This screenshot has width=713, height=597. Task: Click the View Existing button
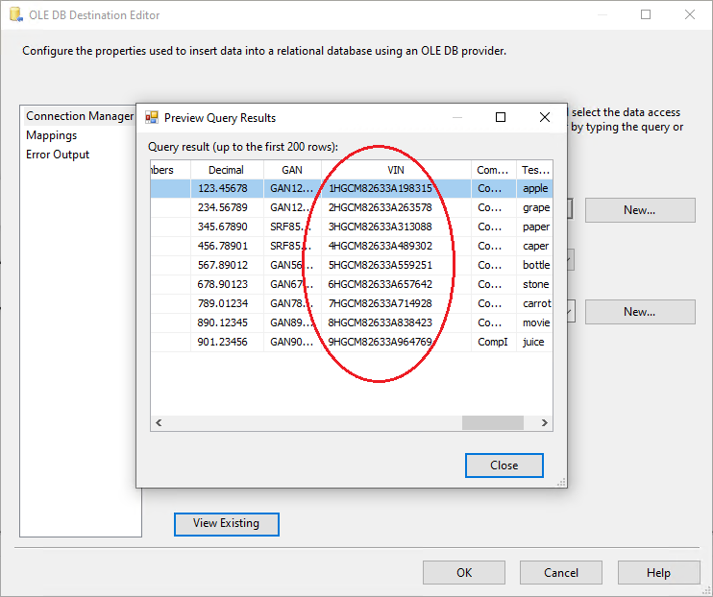(x=226, y=523)
